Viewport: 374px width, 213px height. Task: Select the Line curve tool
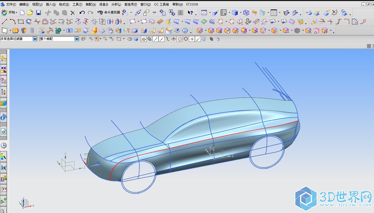(x=4, y=22)
